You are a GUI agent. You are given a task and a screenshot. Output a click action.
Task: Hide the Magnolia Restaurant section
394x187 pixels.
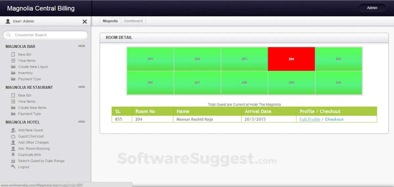point(82,87)
